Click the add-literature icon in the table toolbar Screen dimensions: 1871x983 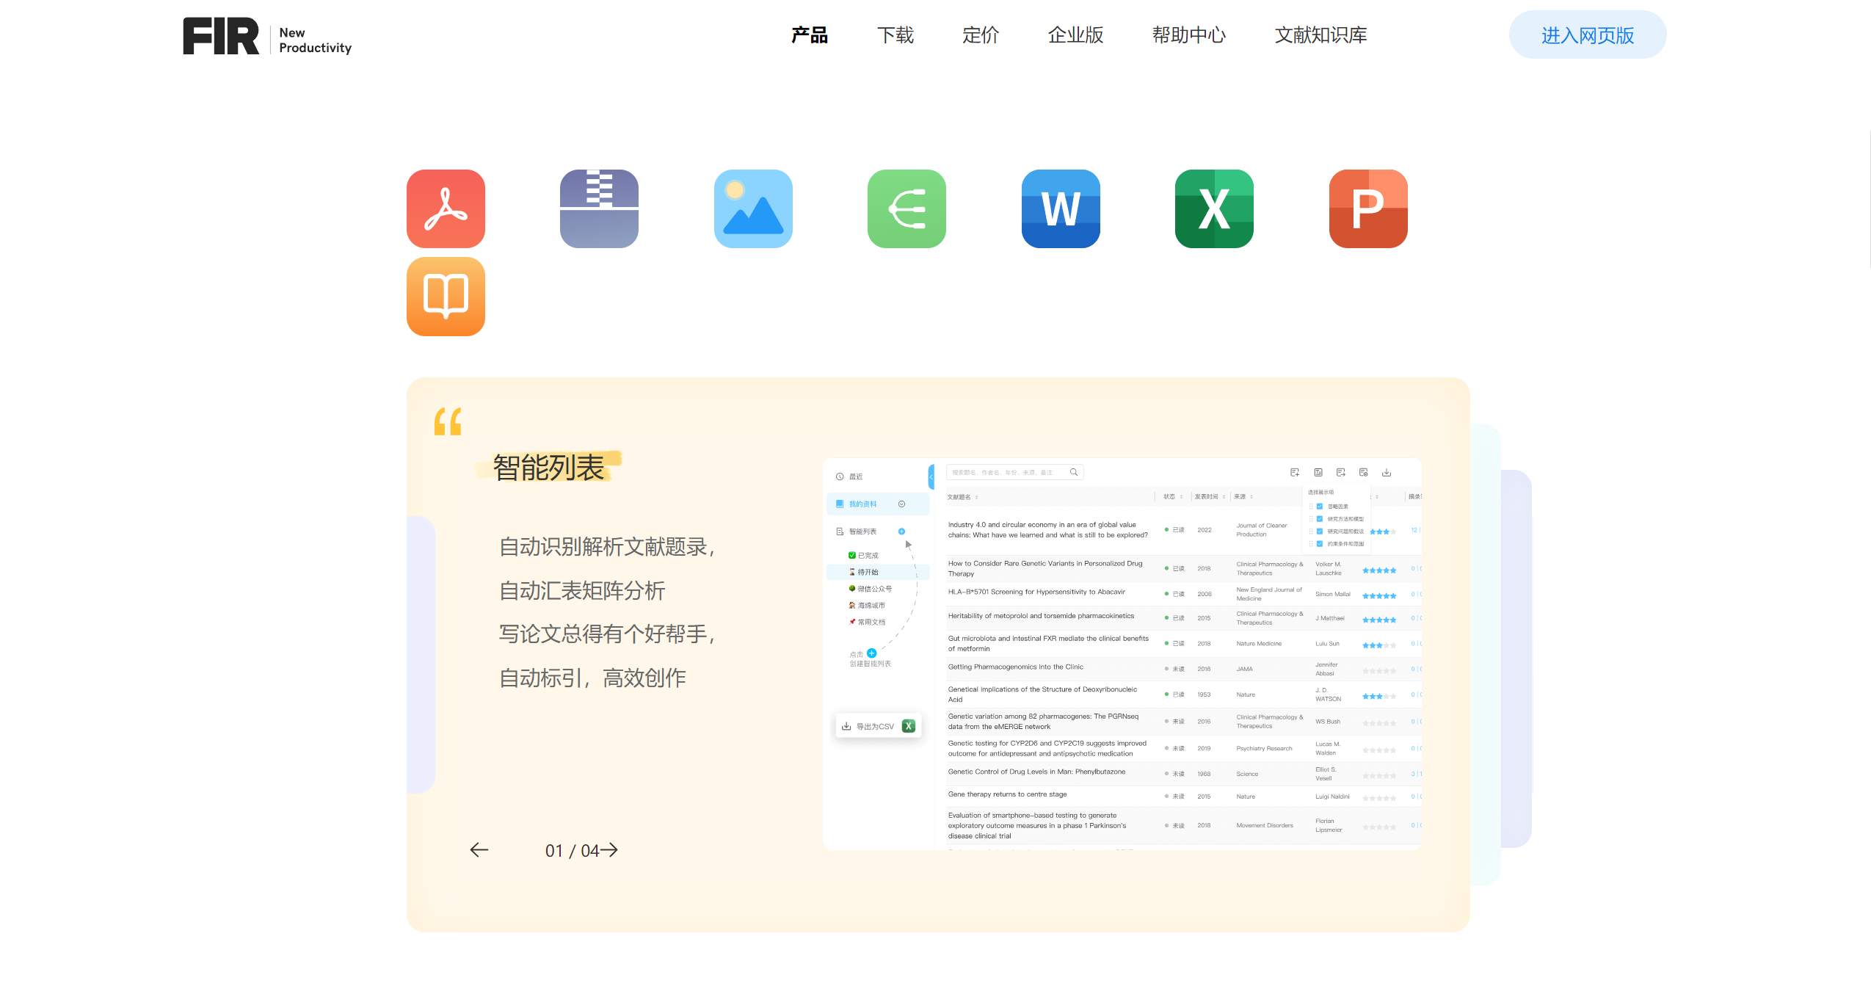coord(1296,474)
